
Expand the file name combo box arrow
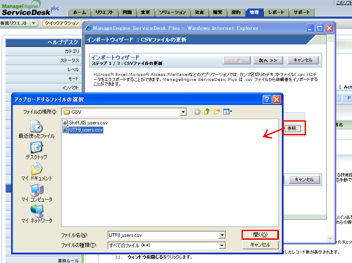222,235
